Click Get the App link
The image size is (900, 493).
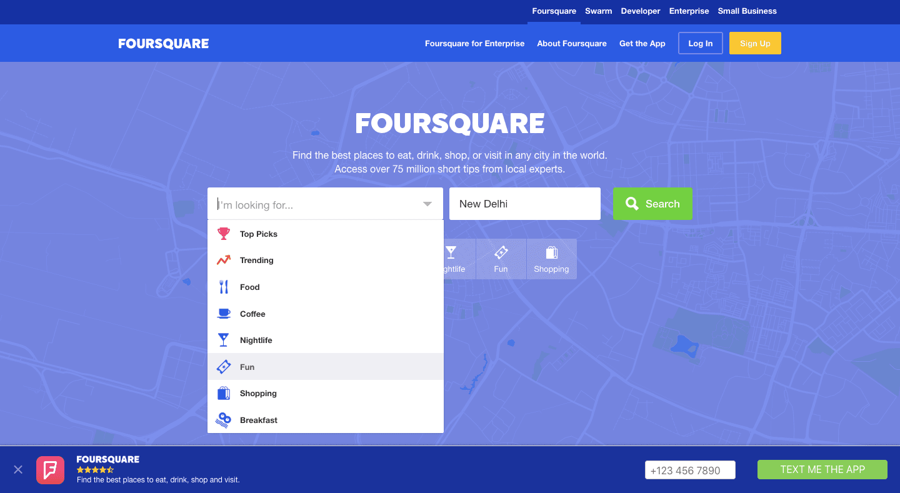(x=642, y=44)
